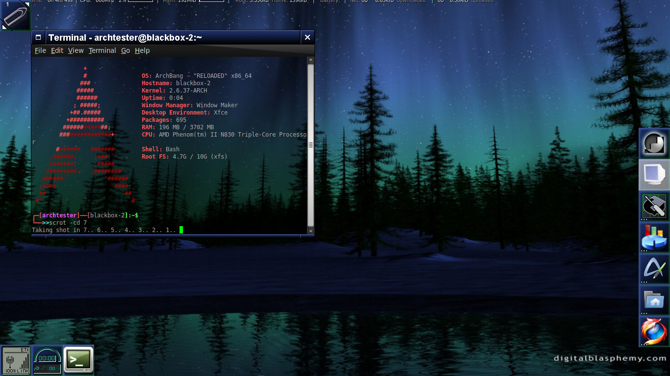Close the Terminal window
Image resolution: width=670 pixels, height=376 pixels.
(x=308, y=37)
